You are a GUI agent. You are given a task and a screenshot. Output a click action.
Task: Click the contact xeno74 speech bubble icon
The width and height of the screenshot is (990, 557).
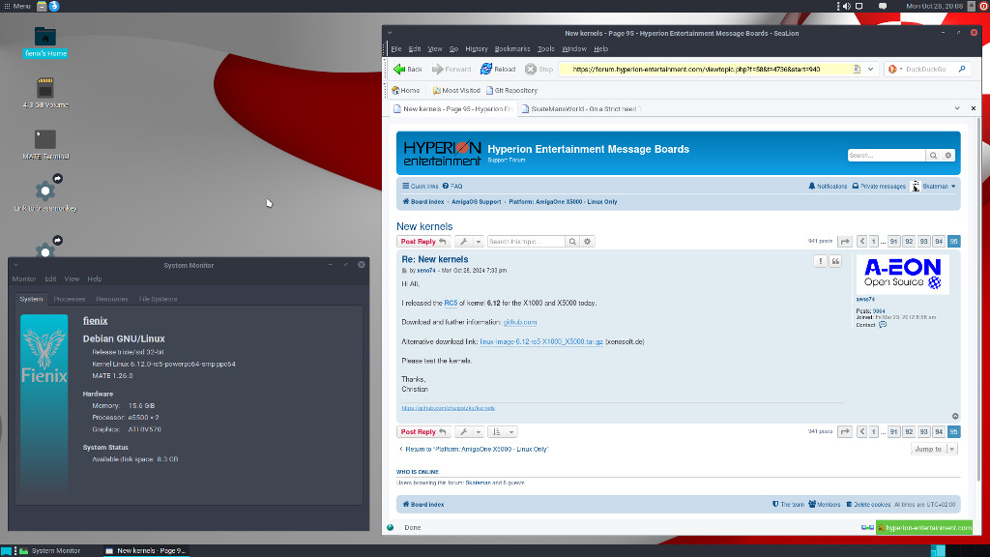coord(883,325)
